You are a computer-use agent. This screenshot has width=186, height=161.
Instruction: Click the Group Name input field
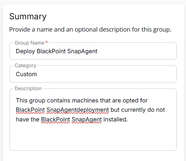click(93, 51)
